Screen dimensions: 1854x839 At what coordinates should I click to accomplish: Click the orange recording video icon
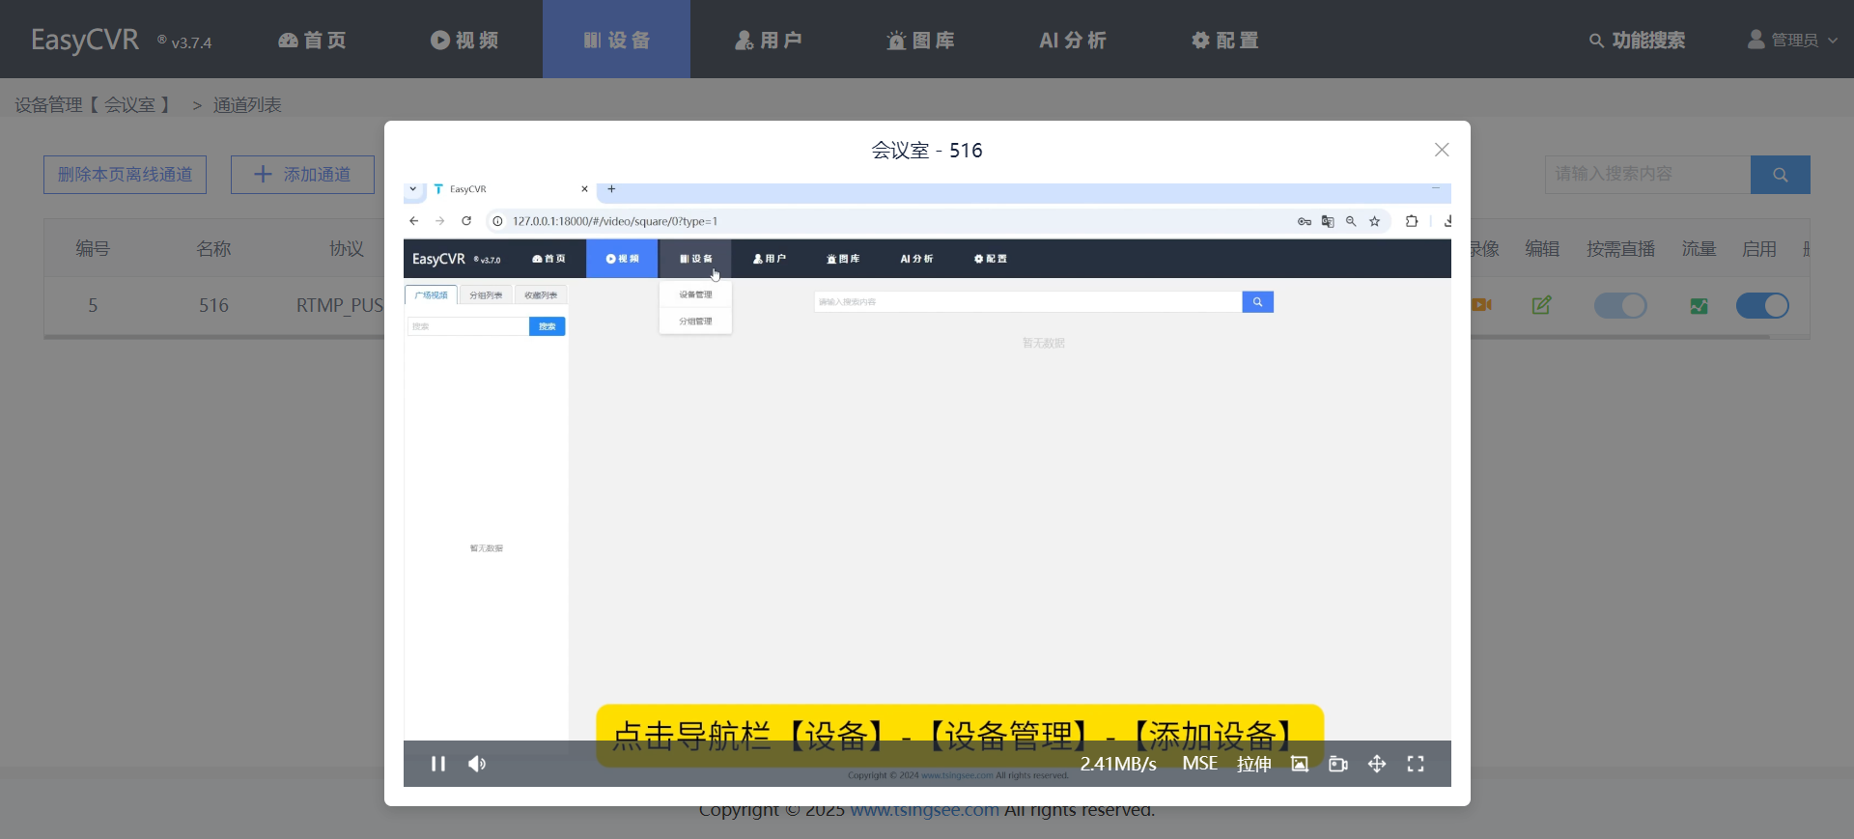(1481, 305)
